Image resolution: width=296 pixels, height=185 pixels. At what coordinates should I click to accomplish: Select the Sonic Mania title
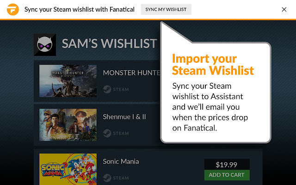click(x=121, y=161)
